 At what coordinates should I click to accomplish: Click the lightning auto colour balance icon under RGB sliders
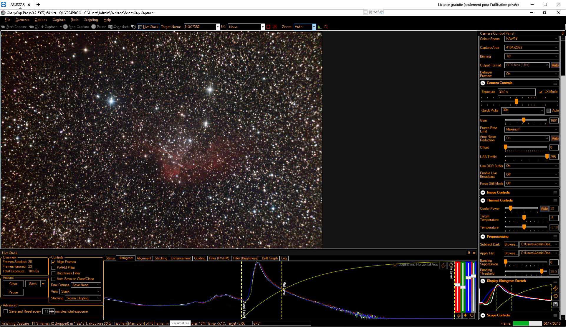(x=459, y=316)
